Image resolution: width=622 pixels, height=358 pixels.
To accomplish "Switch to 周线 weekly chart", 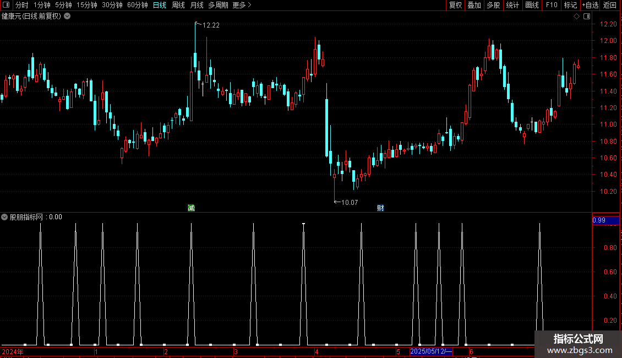I will pyautogui.click(x=178, y=5).
